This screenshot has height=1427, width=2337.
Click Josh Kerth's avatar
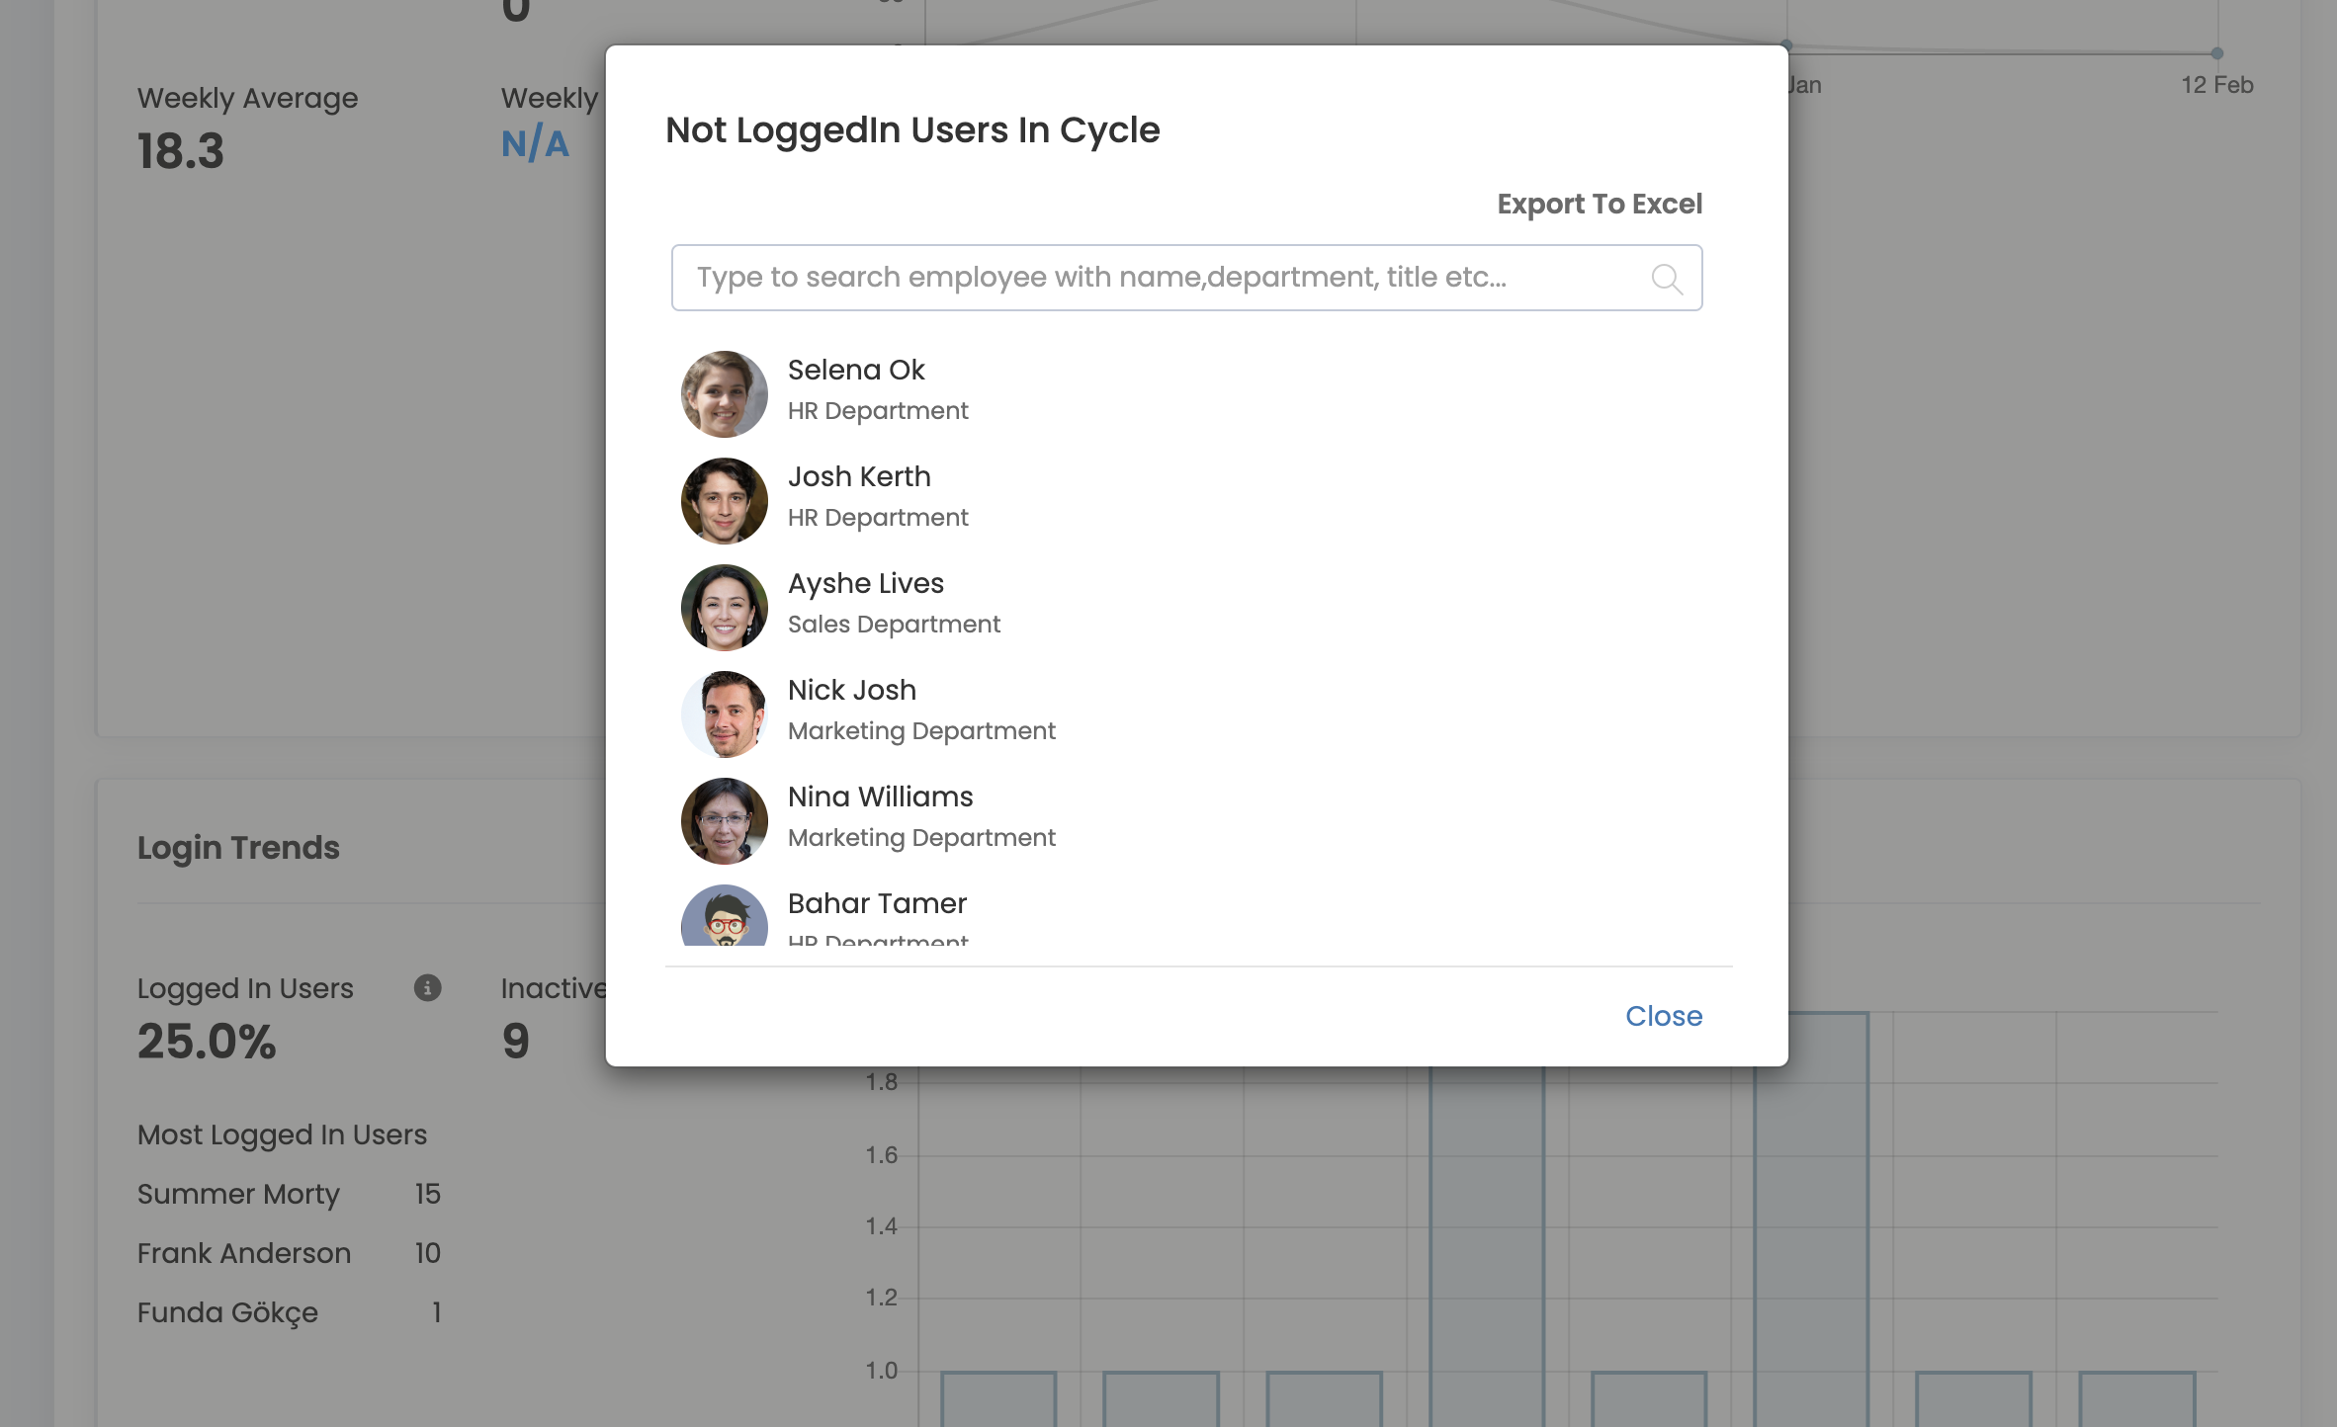(x=724, y=500)
